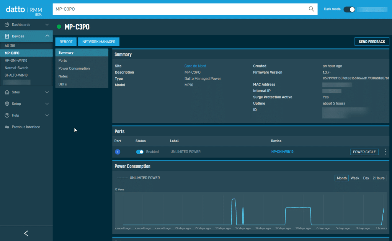
Task: Expand the Dashboards menu chevron
Action: pos(47,25)
